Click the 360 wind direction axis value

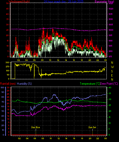point(7,62)
